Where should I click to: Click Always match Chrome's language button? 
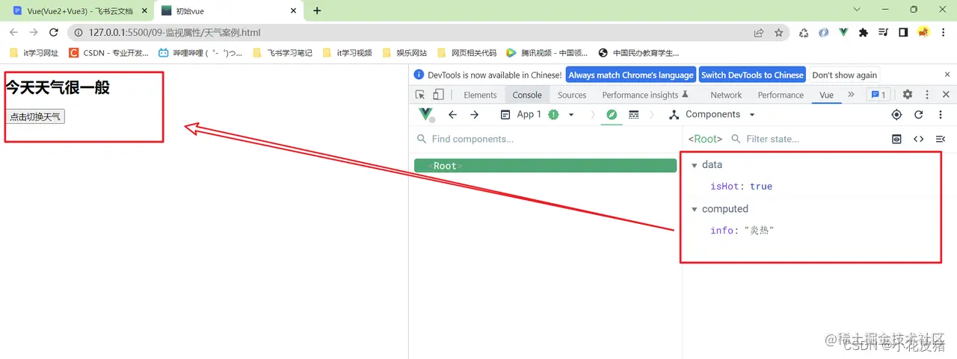631,75
